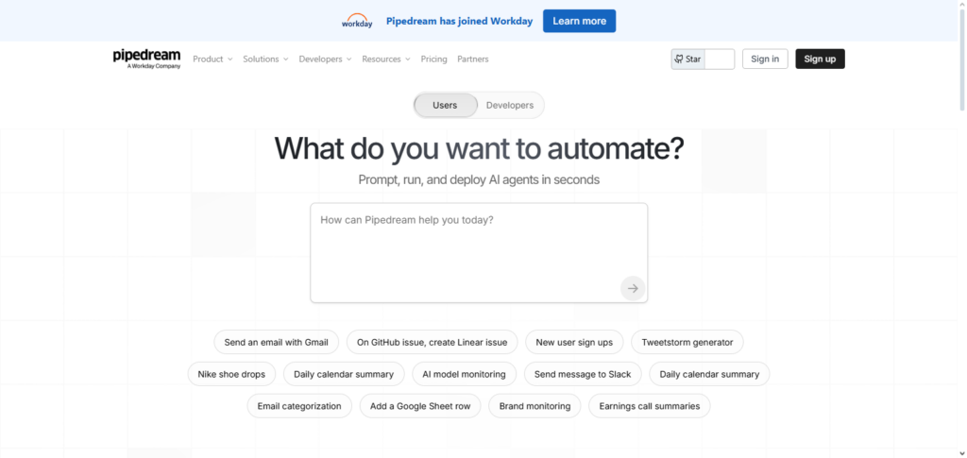Open the Partners nav link
The height and width of the screenshot is (458, 967).
point(473,59)
